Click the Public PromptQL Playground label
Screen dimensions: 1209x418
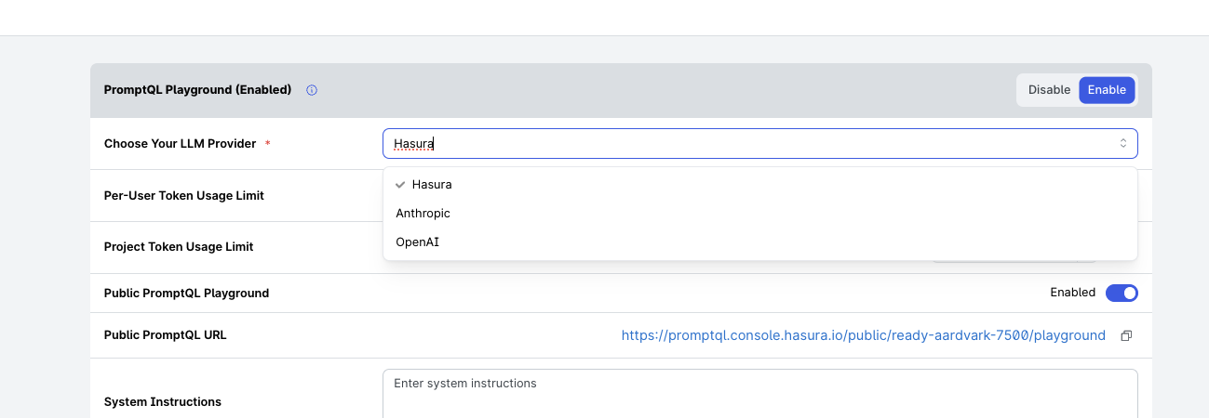click(186, 293)
